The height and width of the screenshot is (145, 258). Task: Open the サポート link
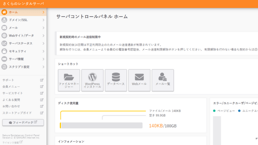(8, 80)
